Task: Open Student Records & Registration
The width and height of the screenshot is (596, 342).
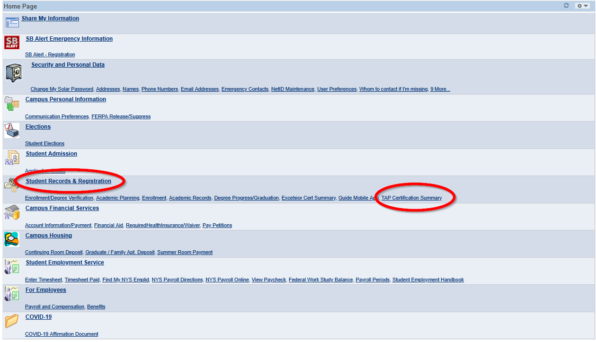Action: (x=68, y=181)
